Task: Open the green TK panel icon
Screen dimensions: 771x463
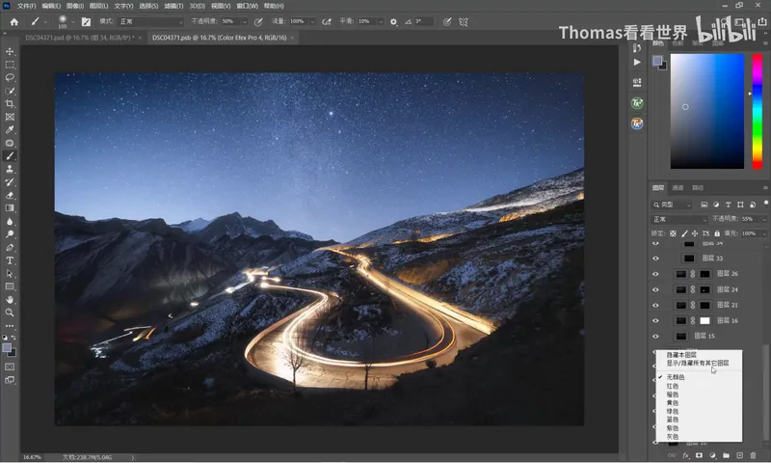Action: pos(637,103)
